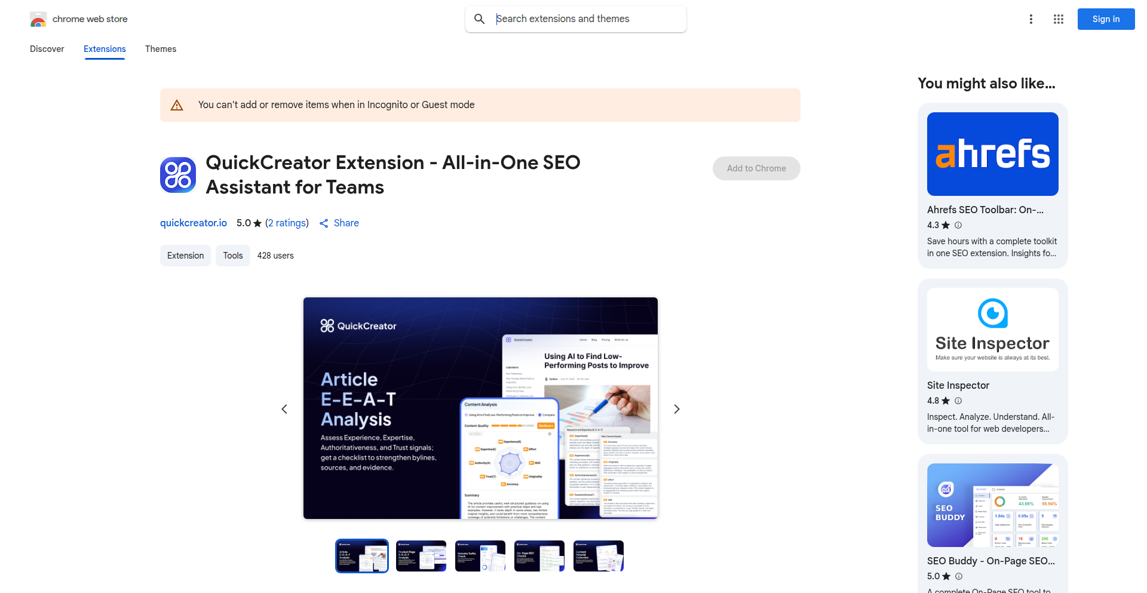Viewport: 1147px width, 593px height.
Task: Open the SEO Buddy banner image
Action: click(992, 505)
